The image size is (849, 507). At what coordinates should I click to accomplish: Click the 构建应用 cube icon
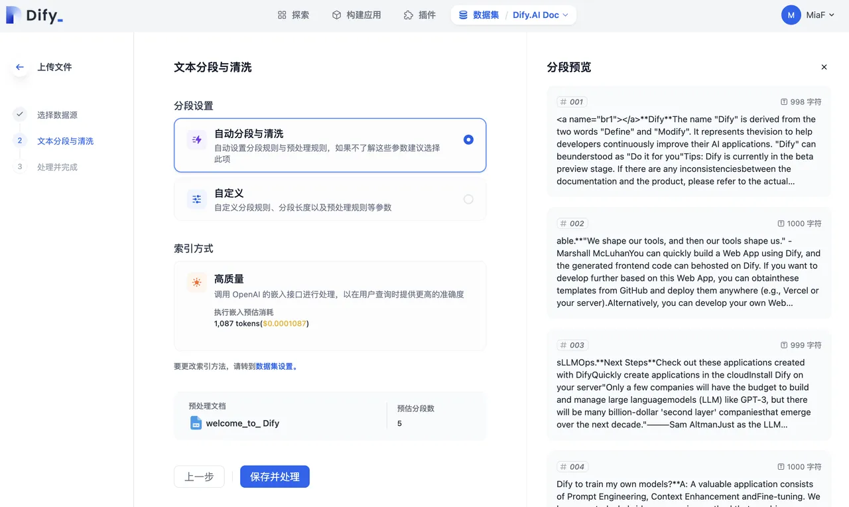336,15
